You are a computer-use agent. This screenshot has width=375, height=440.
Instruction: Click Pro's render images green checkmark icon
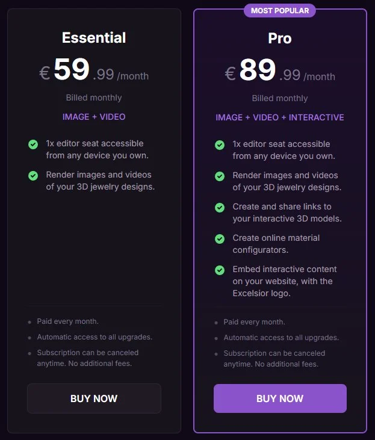coord(220,176)
